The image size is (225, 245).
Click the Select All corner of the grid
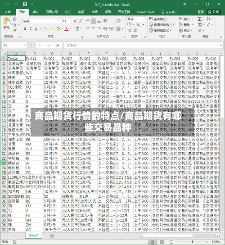pos(4,54)
